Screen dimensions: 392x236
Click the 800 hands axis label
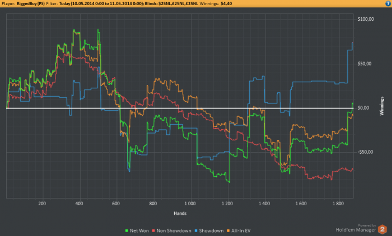153,204
